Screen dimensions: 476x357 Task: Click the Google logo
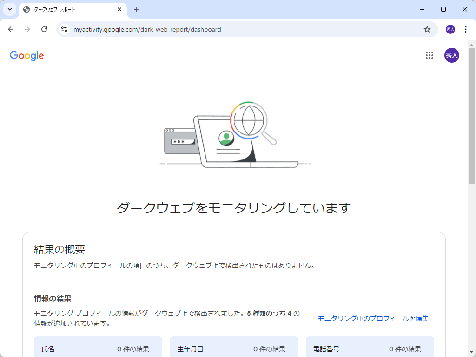click(26, 55)
